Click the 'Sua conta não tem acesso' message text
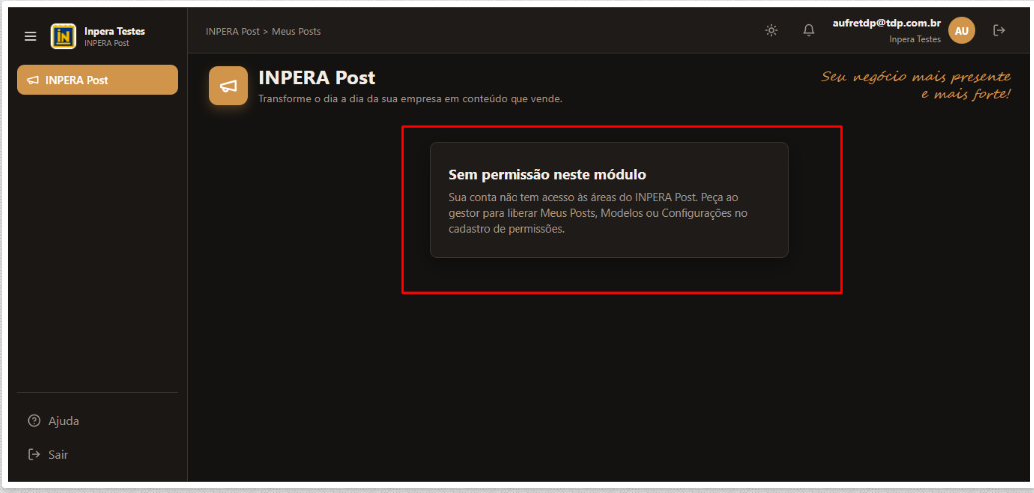Viewport: 1034px width, 493px height. click(x=598, y=214)
